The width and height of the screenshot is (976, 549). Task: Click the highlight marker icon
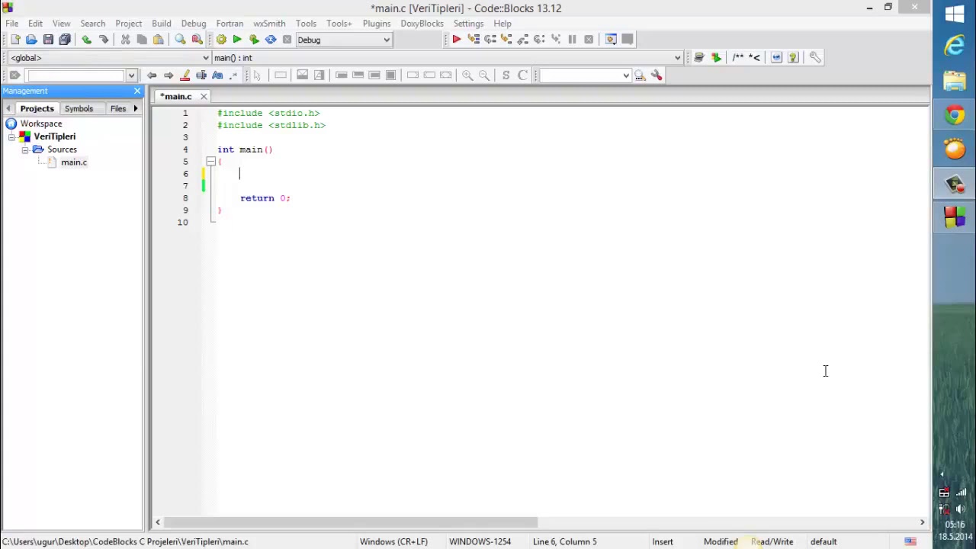pos(185,75)
